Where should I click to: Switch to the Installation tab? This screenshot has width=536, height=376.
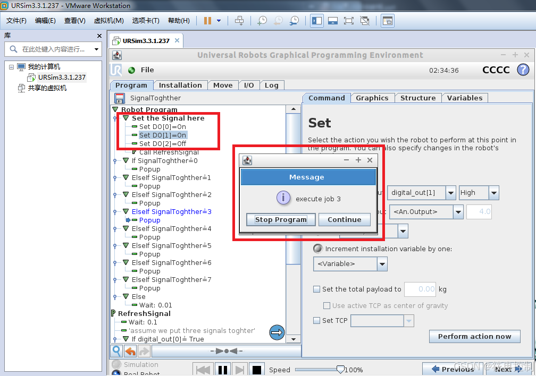click(x=180, y=86)
